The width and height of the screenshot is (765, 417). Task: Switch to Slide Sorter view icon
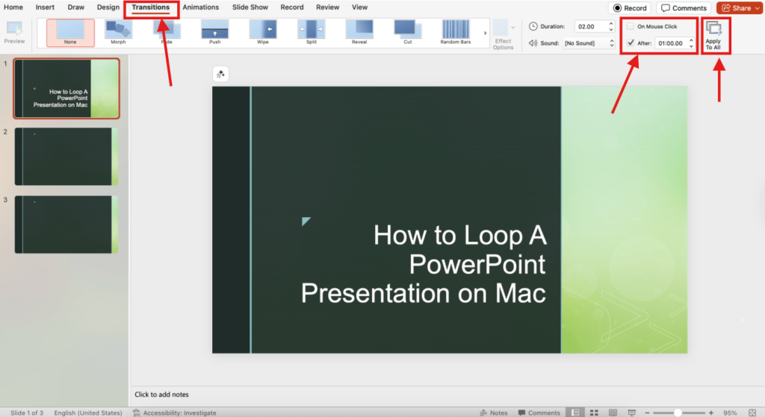click(594, 413)
